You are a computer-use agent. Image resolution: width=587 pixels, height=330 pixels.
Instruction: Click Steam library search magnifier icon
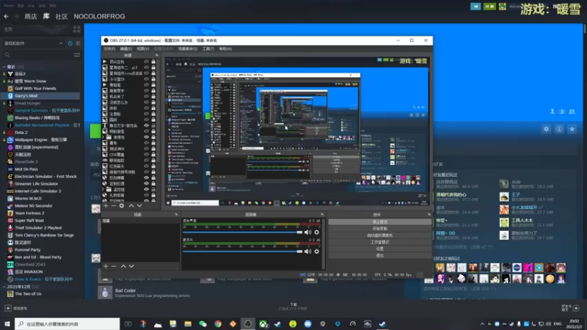click(x=7, y=55)
